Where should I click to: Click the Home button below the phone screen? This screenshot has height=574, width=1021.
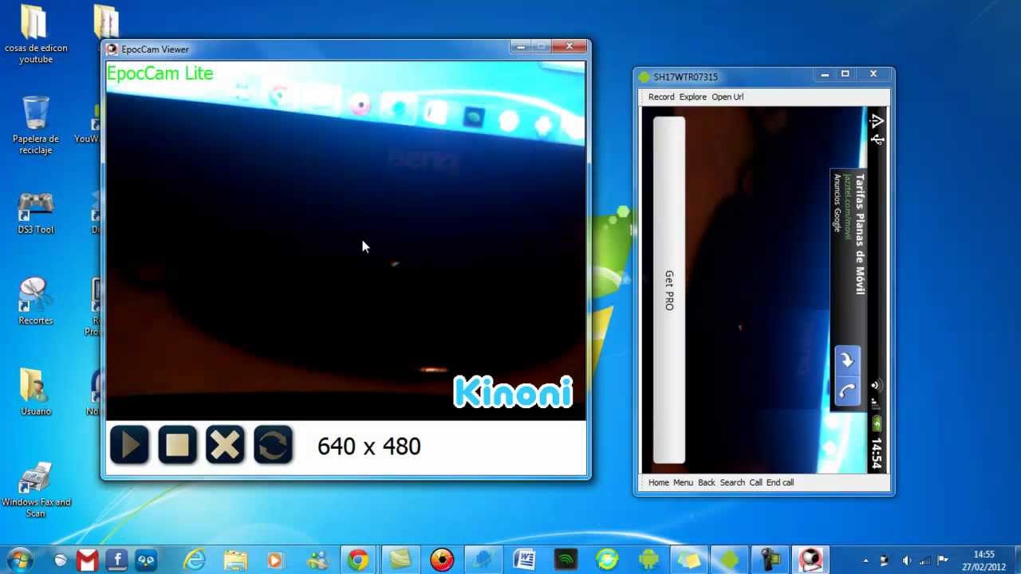pos(659,482)
